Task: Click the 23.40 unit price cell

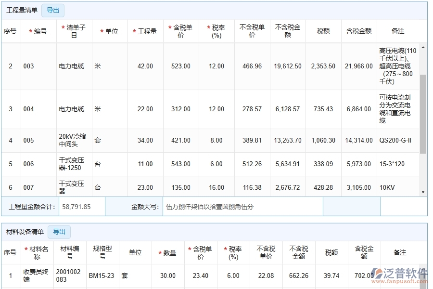Action: (x=201, y=276)
